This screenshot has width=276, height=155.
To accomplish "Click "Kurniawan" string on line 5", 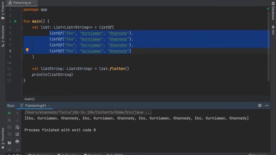I will pos(91,33).
